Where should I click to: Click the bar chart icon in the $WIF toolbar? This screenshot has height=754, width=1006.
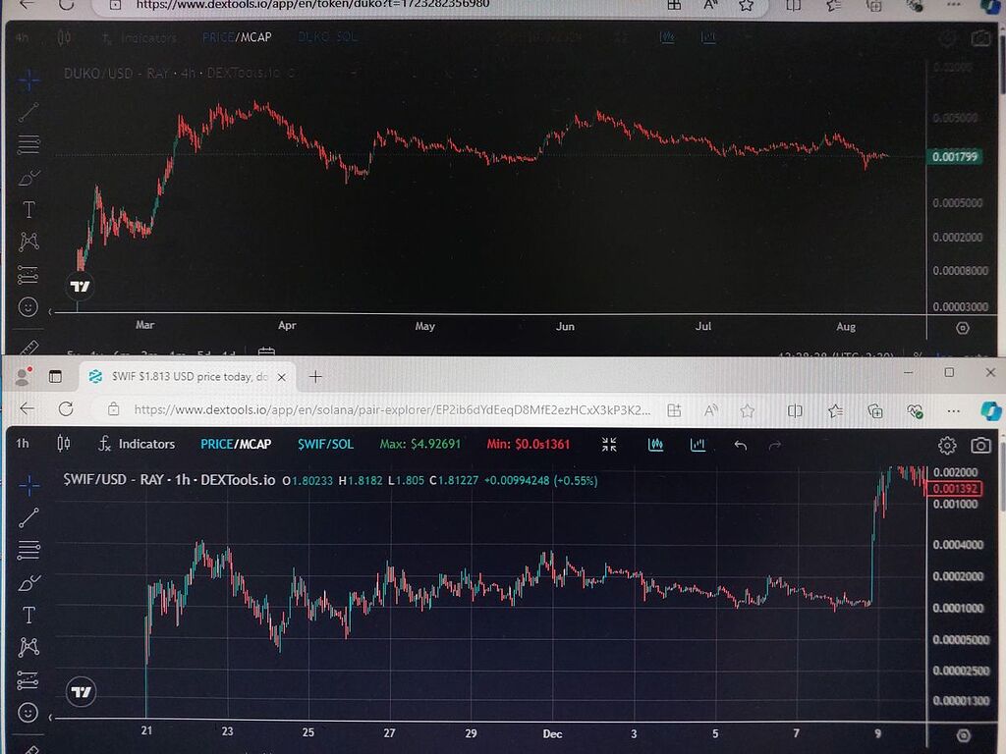coord(698,445)
